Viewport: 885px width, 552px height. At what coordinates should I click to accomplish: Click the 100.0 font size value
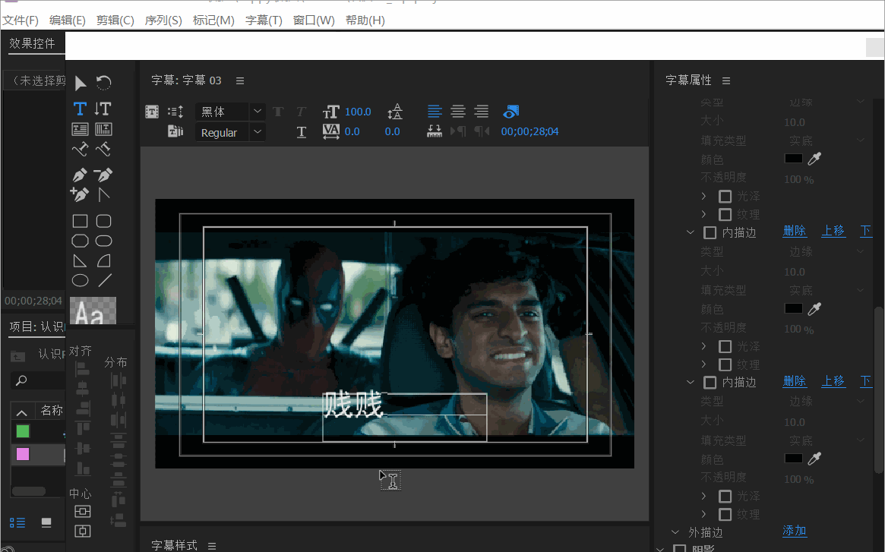click(358, 112)
